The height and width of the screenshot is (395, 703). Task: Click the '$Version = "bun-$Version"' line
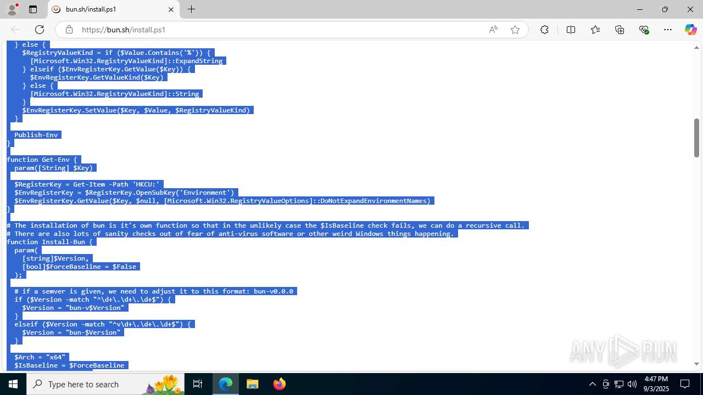click(71, 332)
